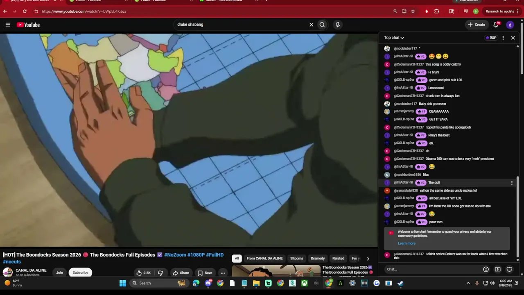Select the From CANAL DA ALINE chip

tap(264, 259)
